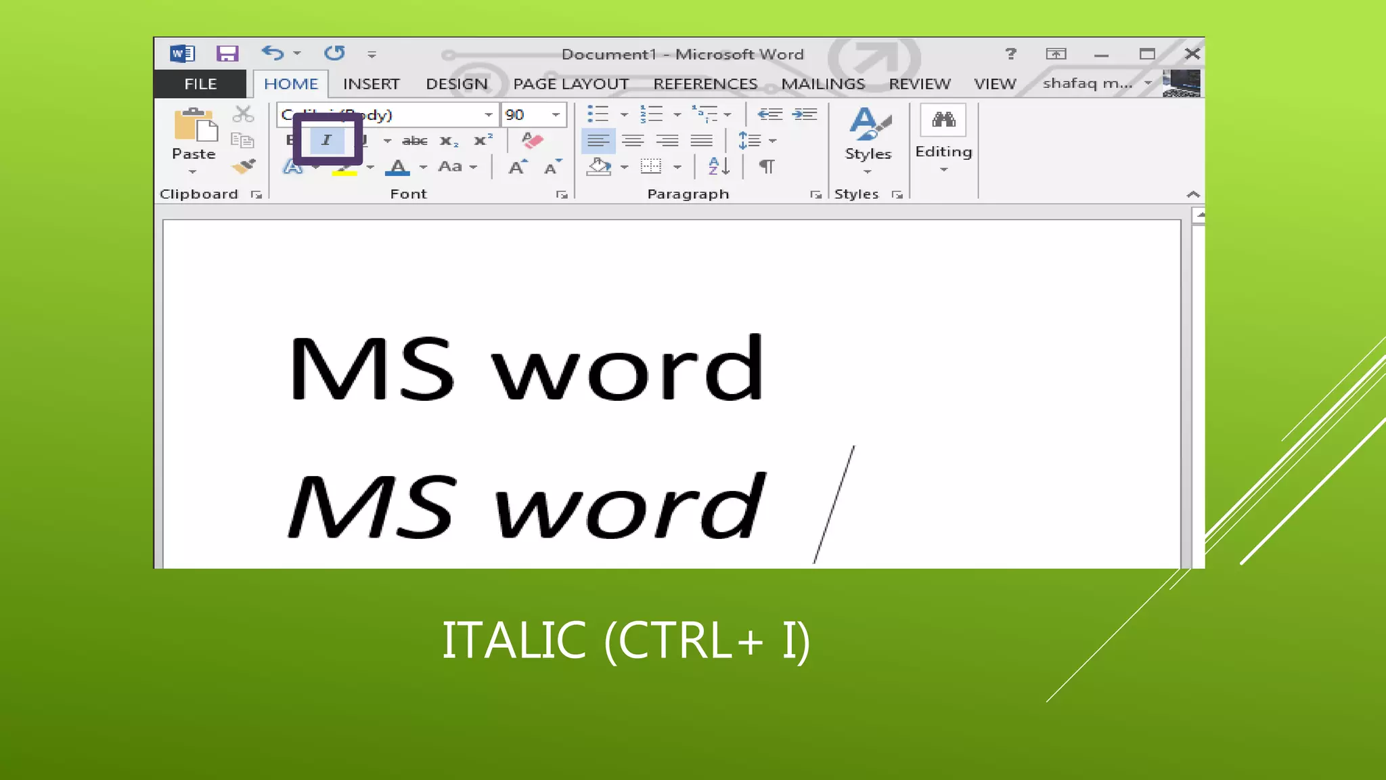Open underline style dropdown arrow

pyautogui.click(x=387, y=141)
